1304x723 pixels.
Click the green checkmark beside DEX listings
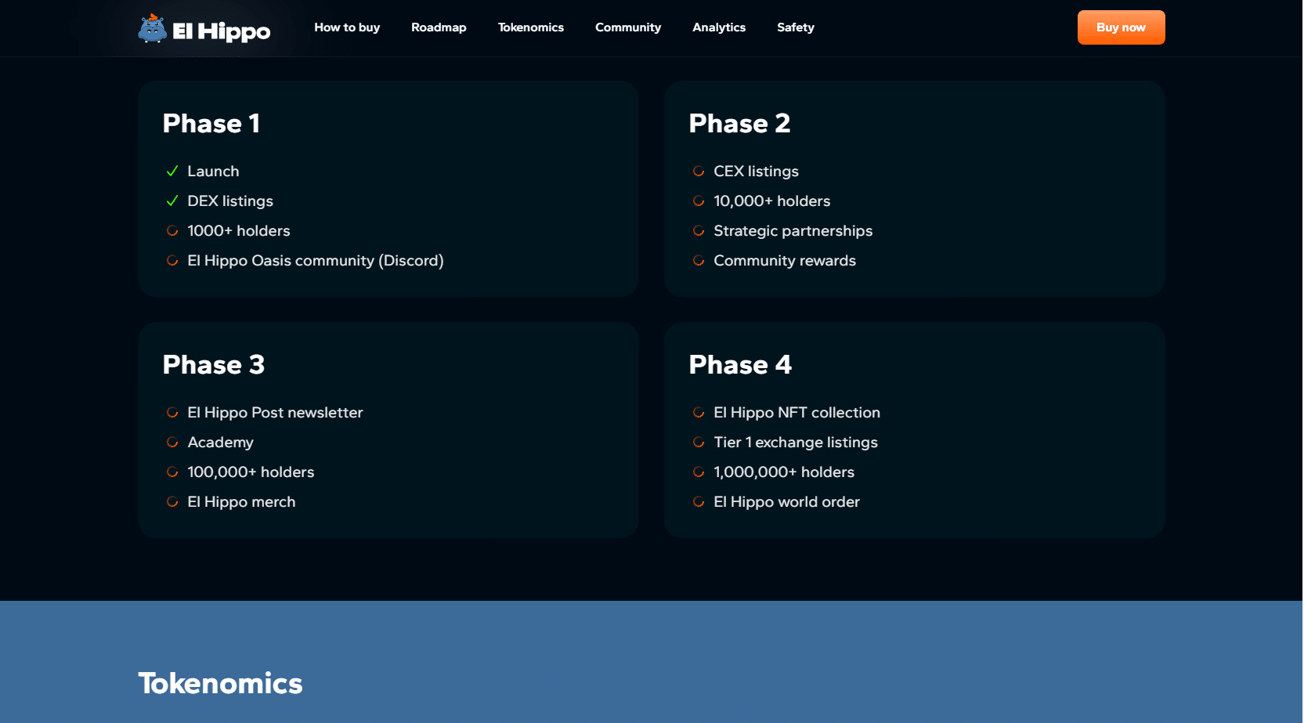172,201
